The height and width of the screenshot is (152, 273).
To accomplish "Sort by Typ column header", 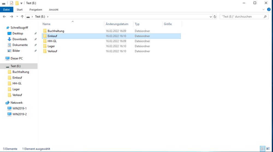I will point(137,24).
